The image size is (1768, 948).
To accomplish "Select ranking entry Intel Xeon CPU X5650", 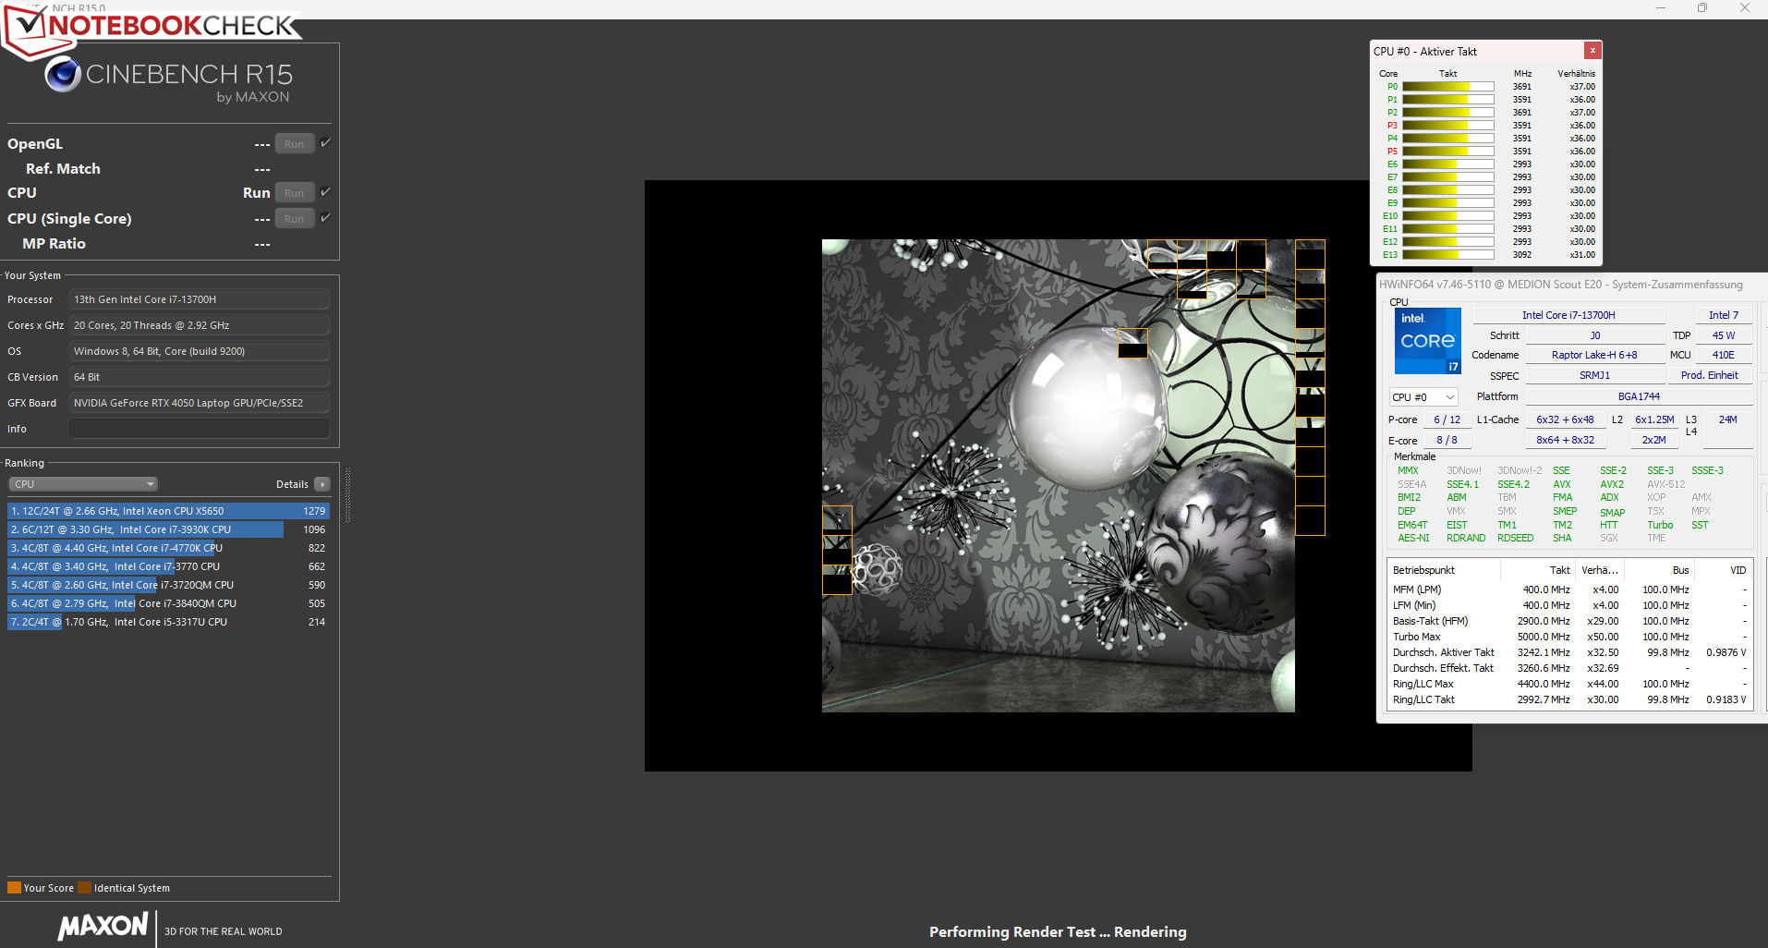I will [168, 511].
